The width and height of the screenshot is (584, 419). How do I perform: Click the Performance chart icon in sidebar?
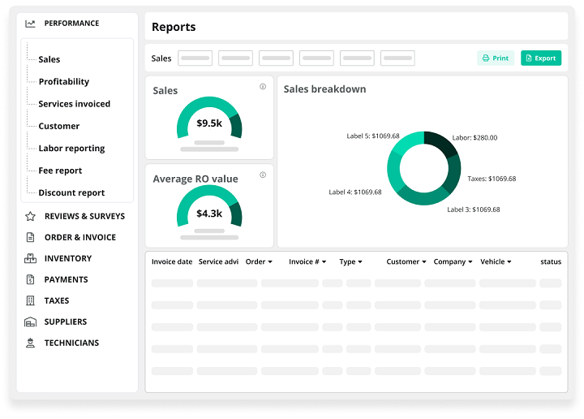click(x=30, y=24)
